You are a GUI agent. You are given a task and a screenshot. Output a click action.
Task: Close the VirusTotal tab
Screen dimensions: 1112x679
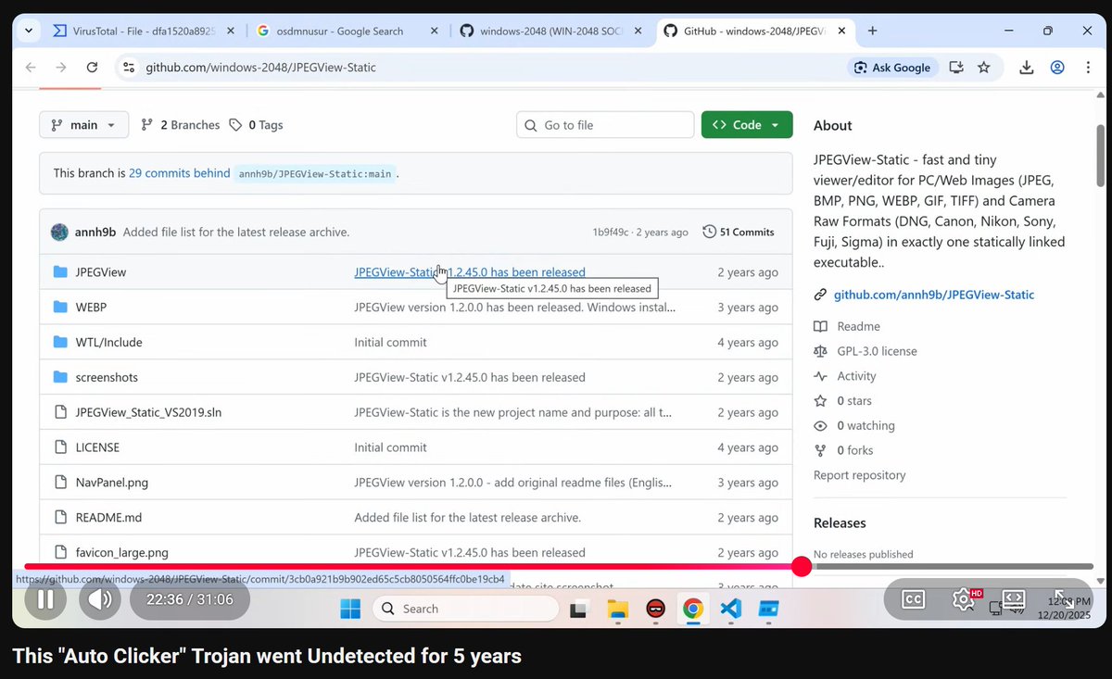point(230,31)
